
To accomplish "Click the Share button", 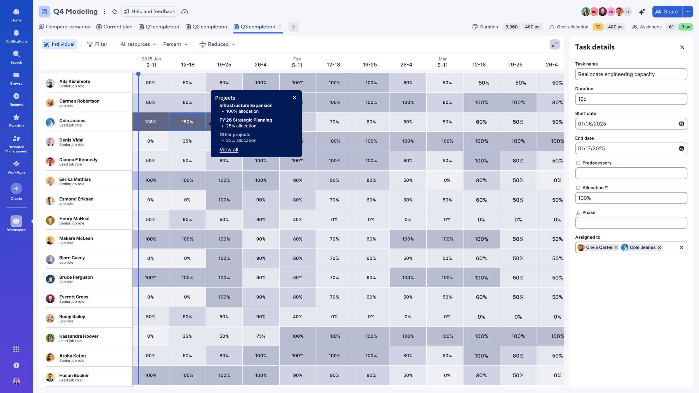I will [667, 11].
